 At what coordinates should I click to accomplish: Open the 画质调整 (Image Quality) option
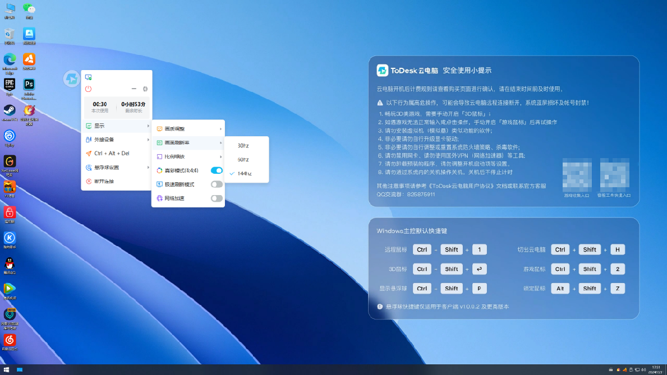(176, 128)
